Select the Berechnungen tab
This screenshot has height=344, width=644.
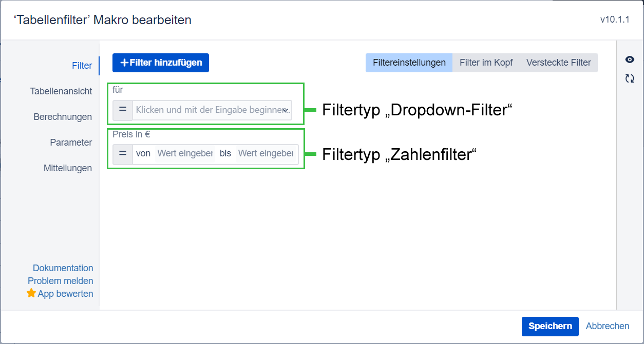point(63,117)
